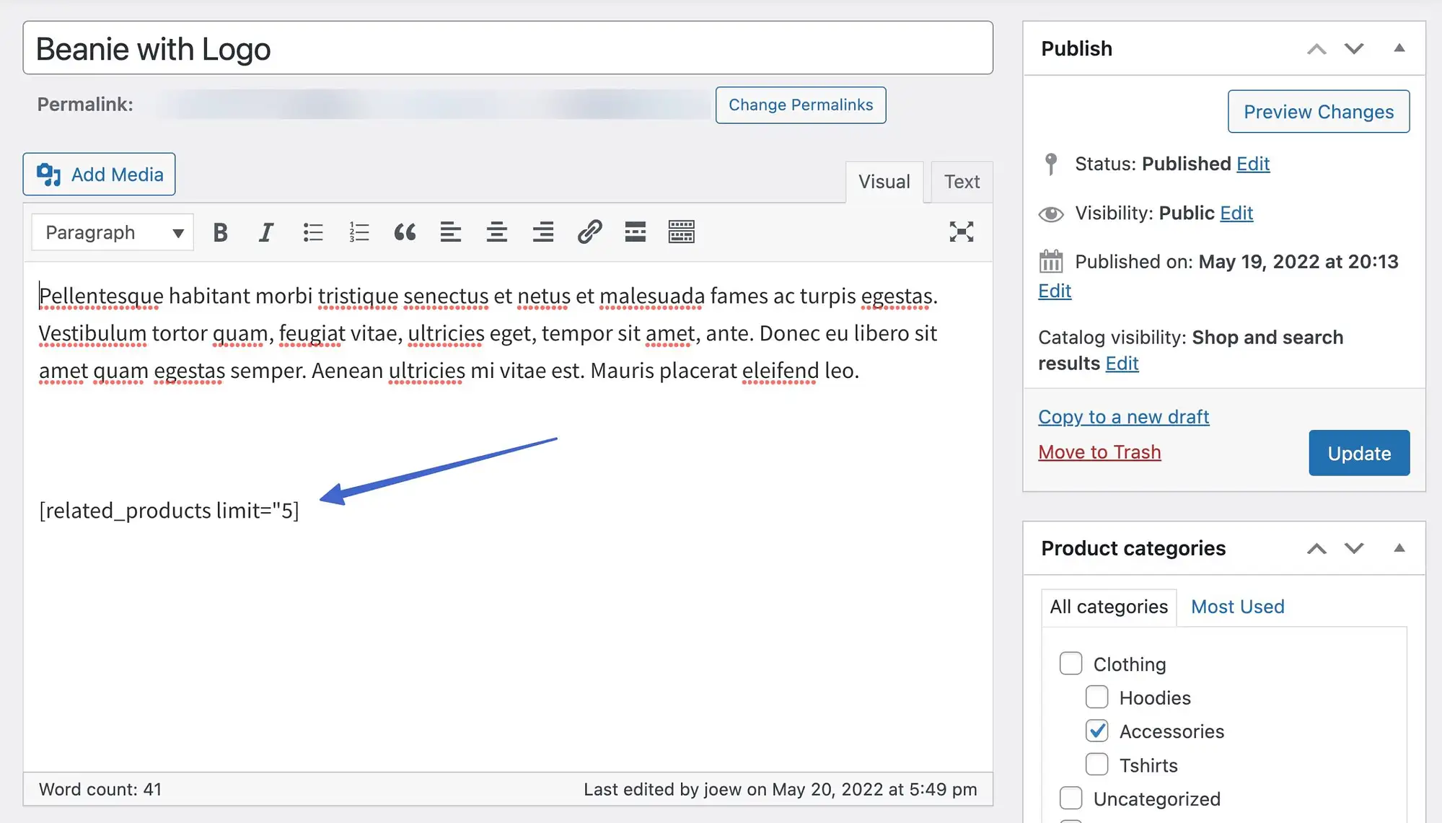Click the Blockquote icon
Screen dimensions: 1442x823
404,232
